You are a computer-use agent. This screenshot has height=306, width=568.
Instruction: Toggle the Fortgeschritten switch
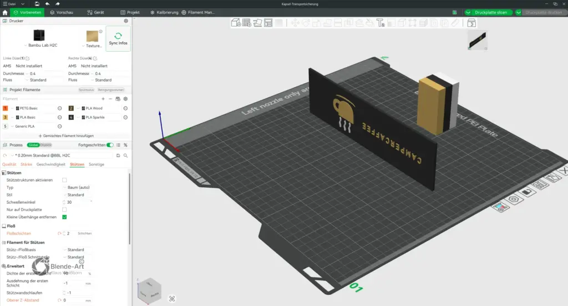point(110,144)
